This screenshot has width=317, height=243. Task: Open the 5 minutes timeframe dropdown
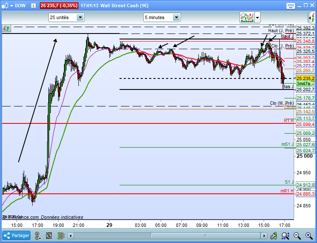(x=162, y=17)
